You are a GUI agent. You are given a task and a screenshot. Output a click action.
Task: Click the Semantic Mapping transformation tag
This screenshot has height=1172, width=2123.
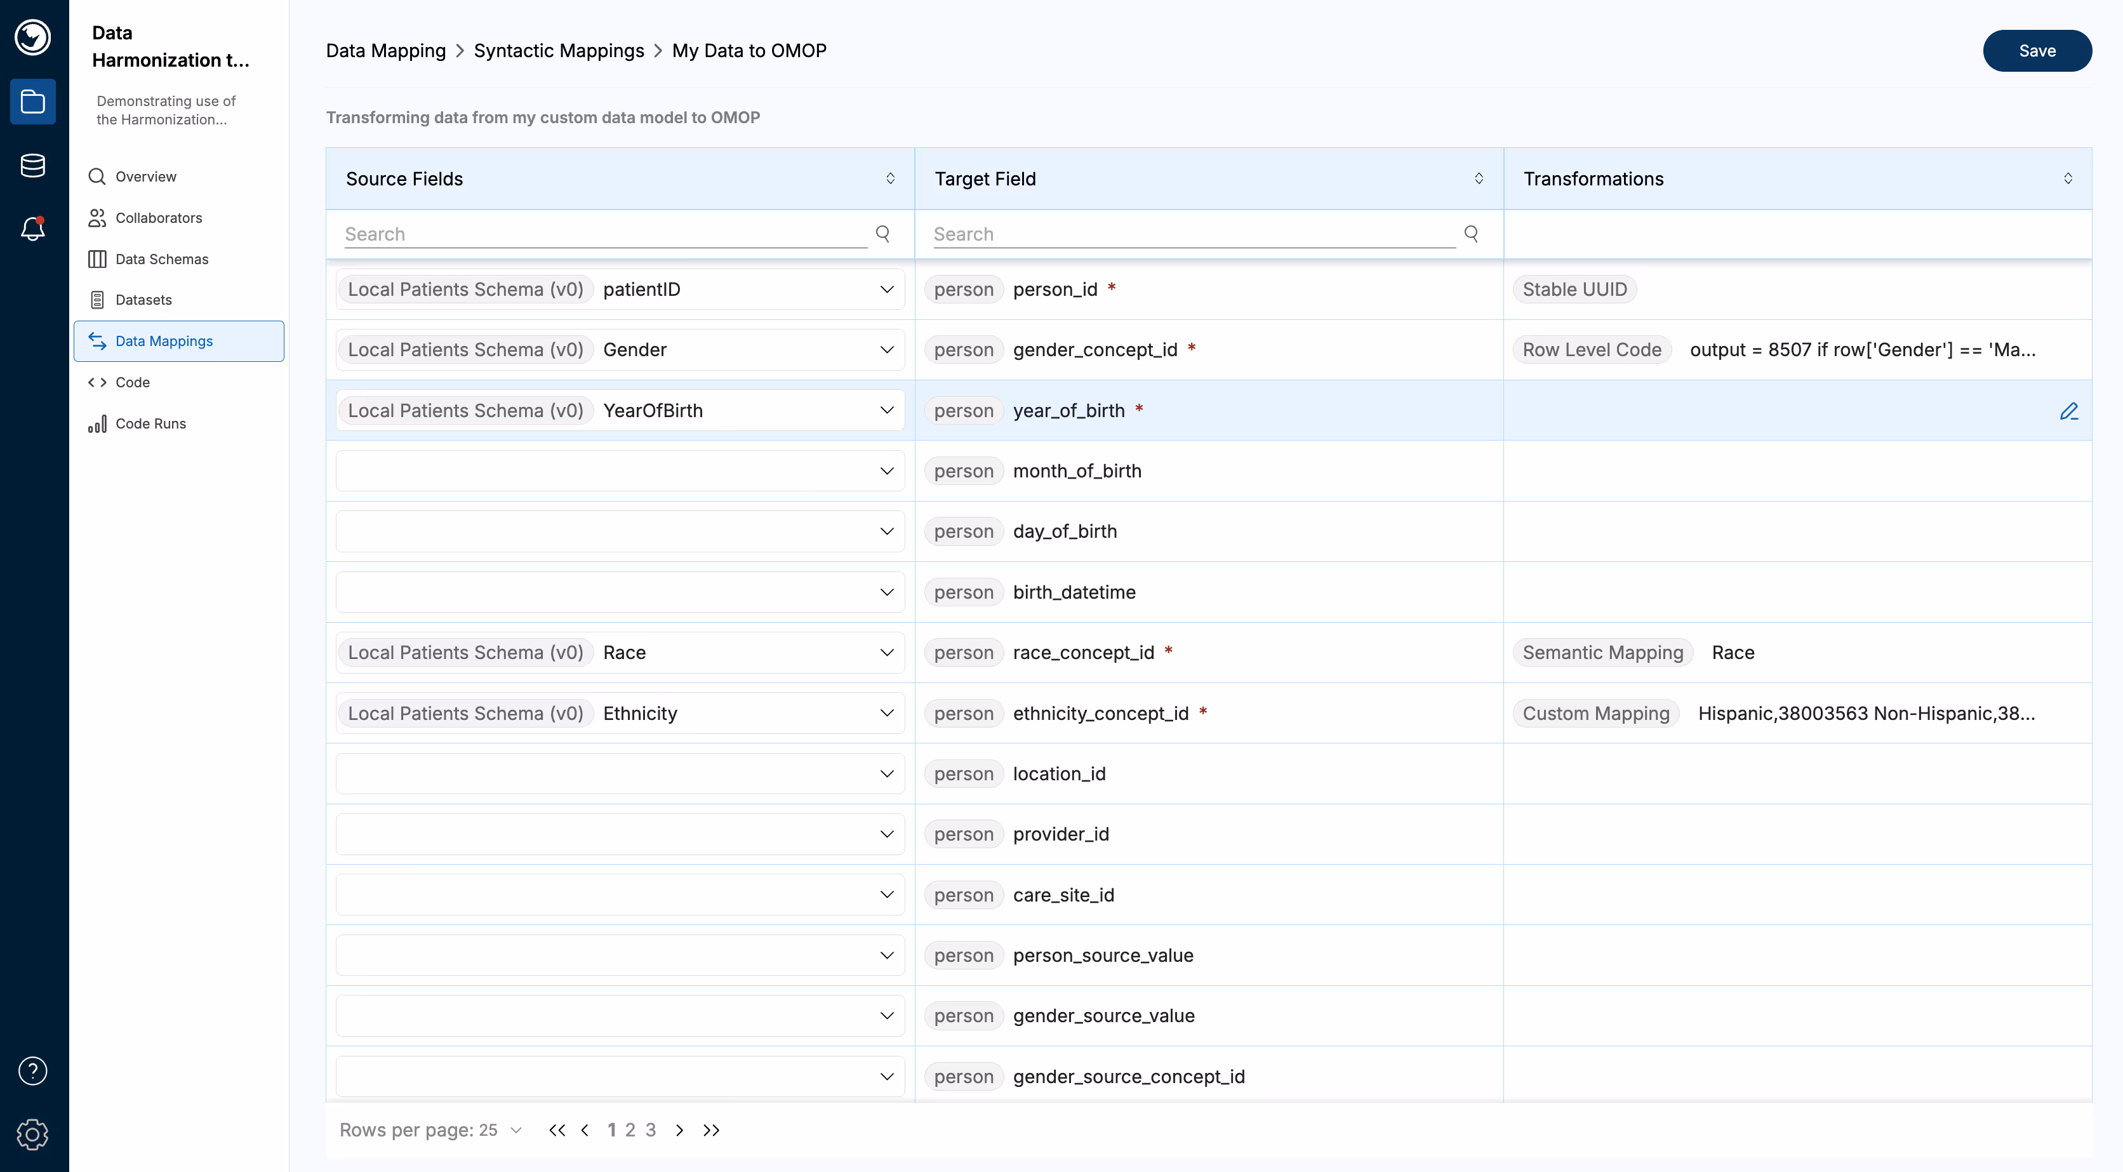click(x=1602, y=653)
